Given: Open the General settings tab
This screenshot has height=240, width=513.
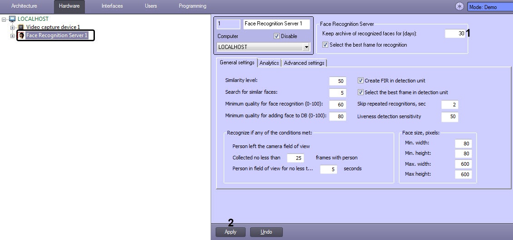Looking at the screenshot, I should click(237, 62).
